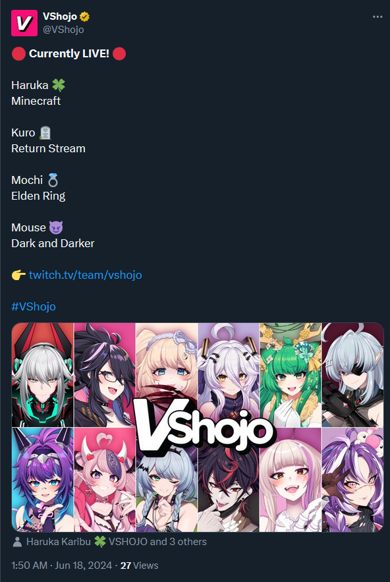Click the ring emoji next to Mochi
The image size is (390, 582).
[53, 181]
